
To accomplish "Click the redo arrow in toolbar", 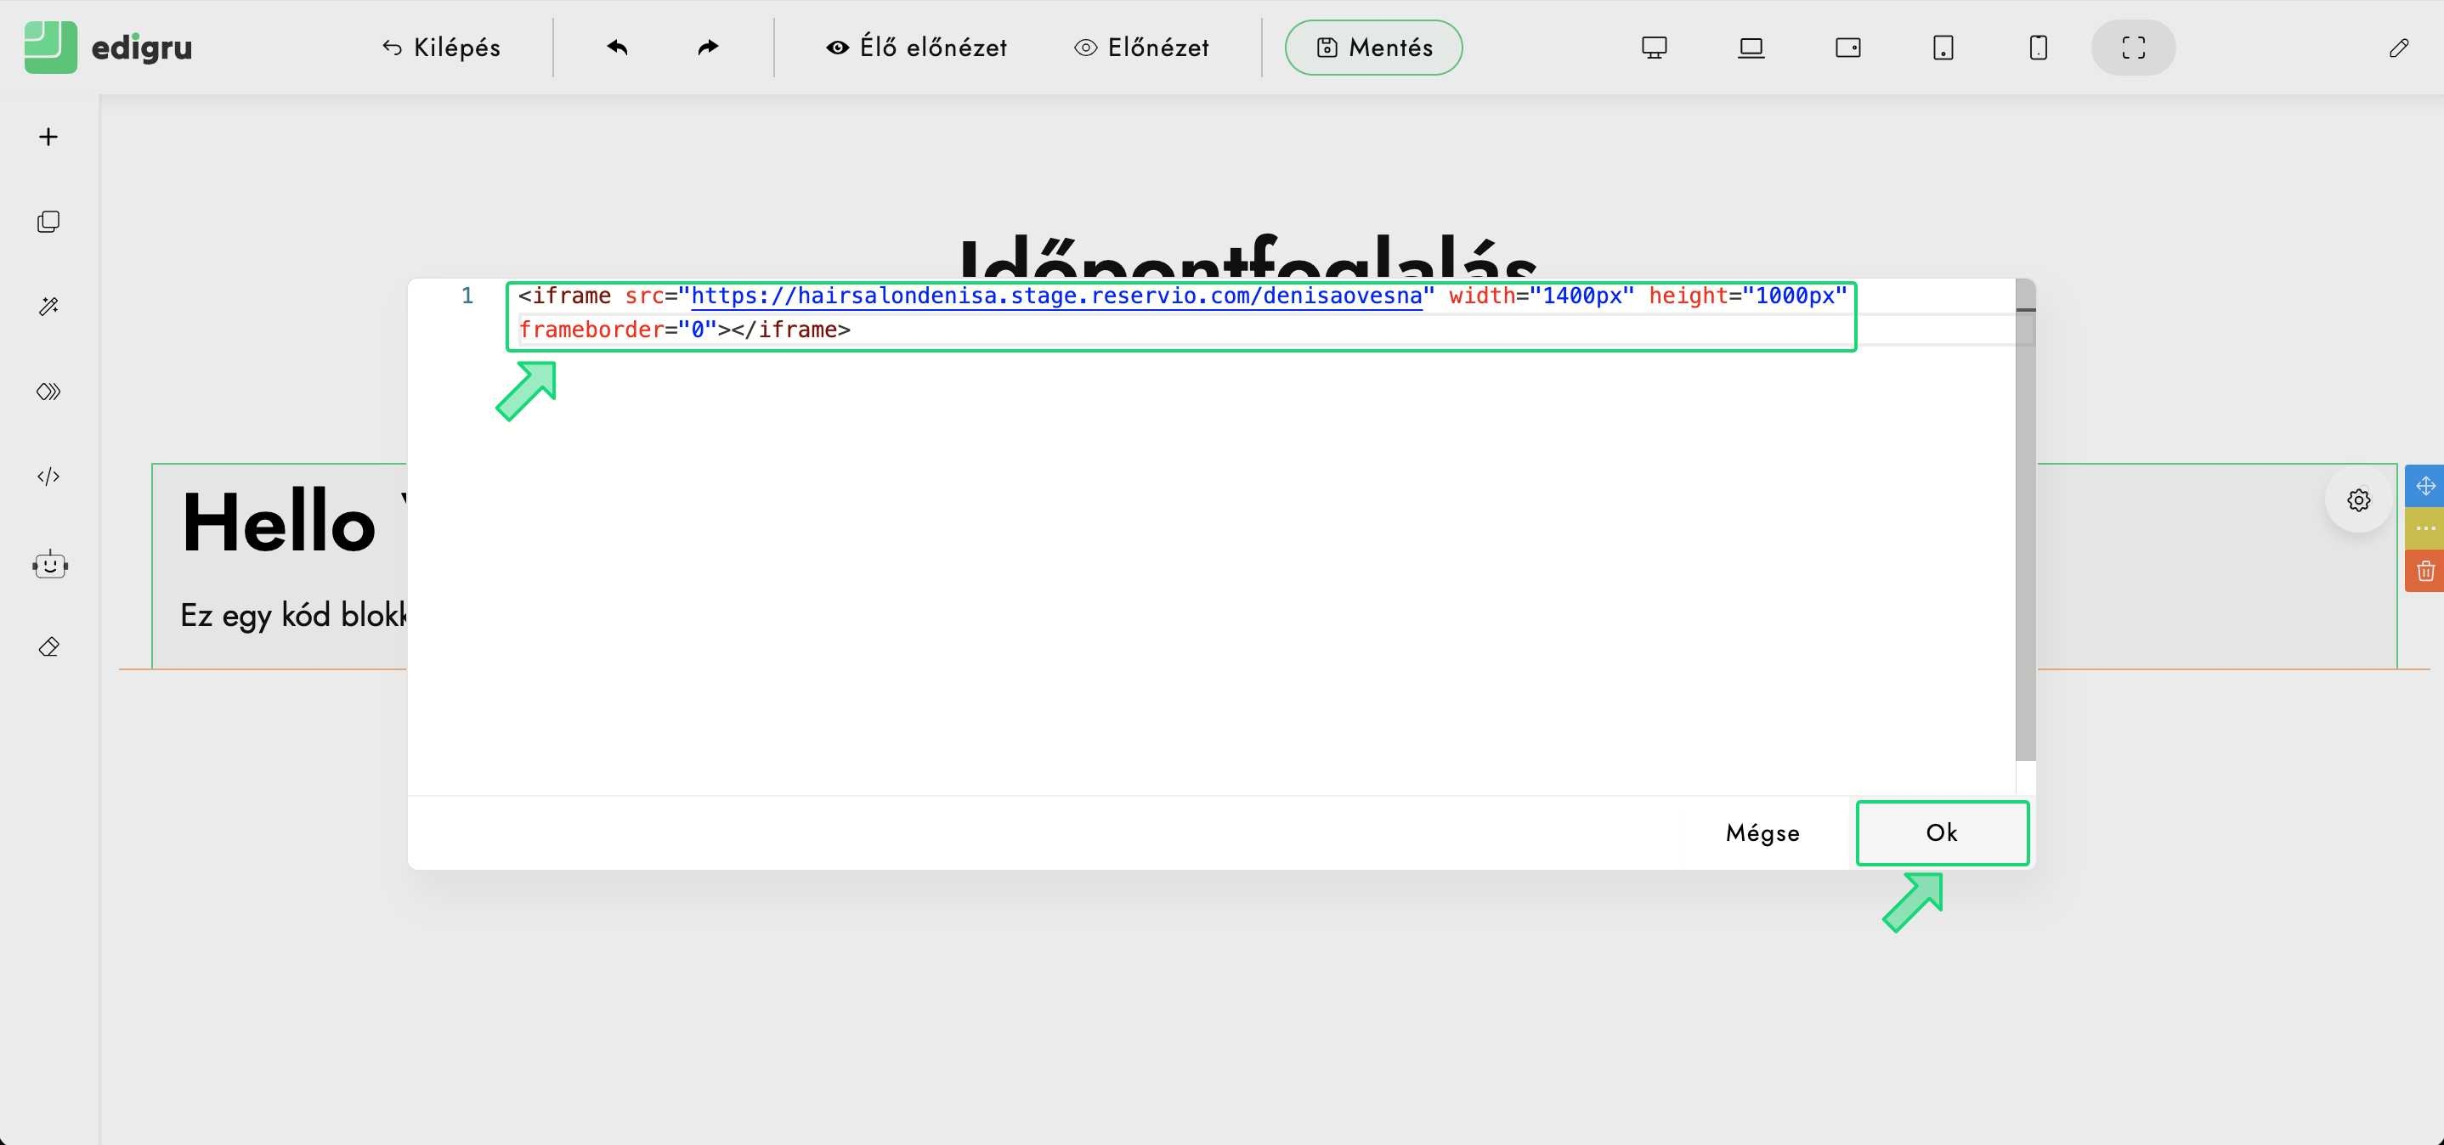I will coord(708,48).
